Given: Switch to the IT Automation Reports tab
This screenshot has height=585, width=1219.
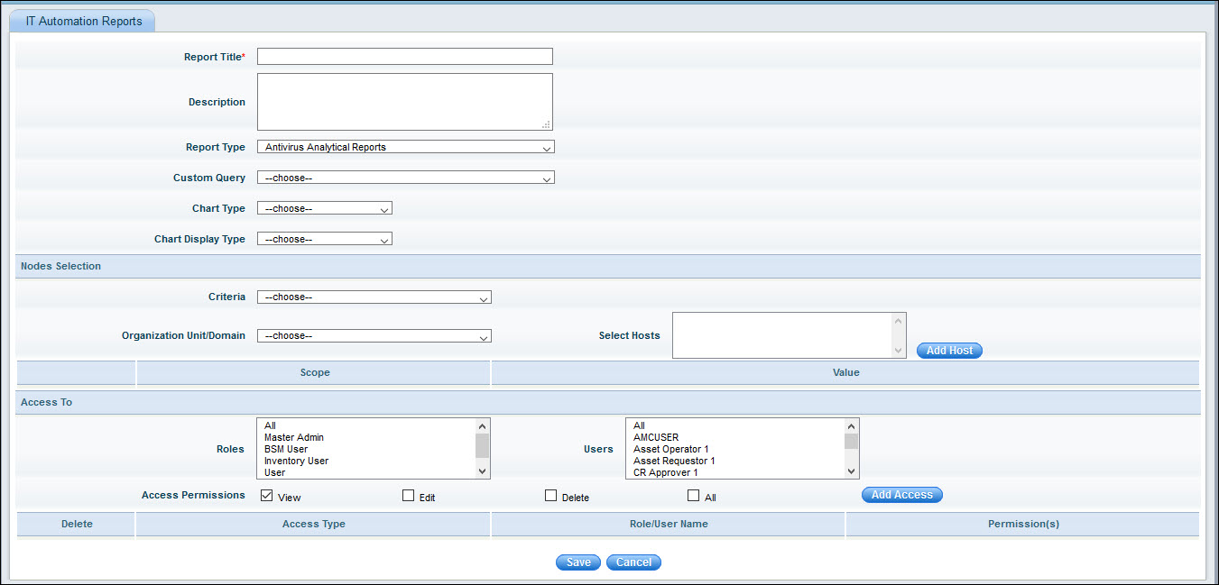Looking at the screenshot, I should tap(84, 21).
